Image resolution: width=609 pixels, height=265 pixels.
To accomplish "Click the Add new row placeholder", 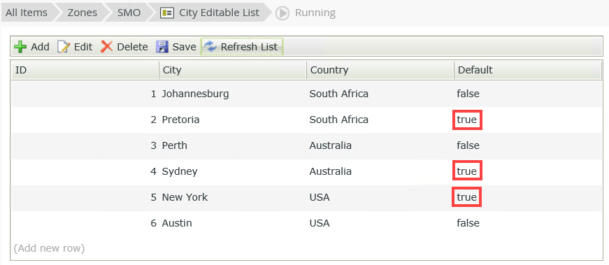I will (x=49, y=248).
